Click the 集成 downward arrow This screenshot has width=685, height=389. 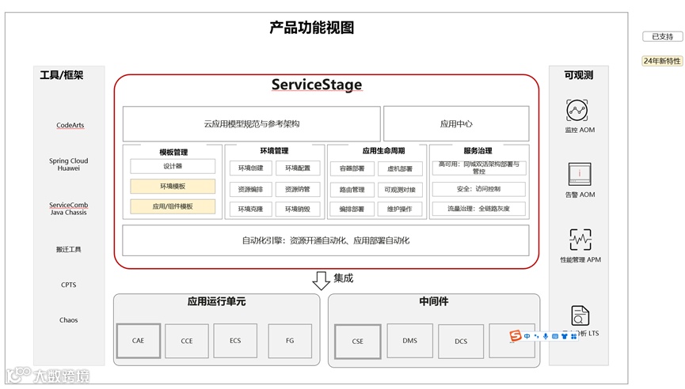coord(321,281)
